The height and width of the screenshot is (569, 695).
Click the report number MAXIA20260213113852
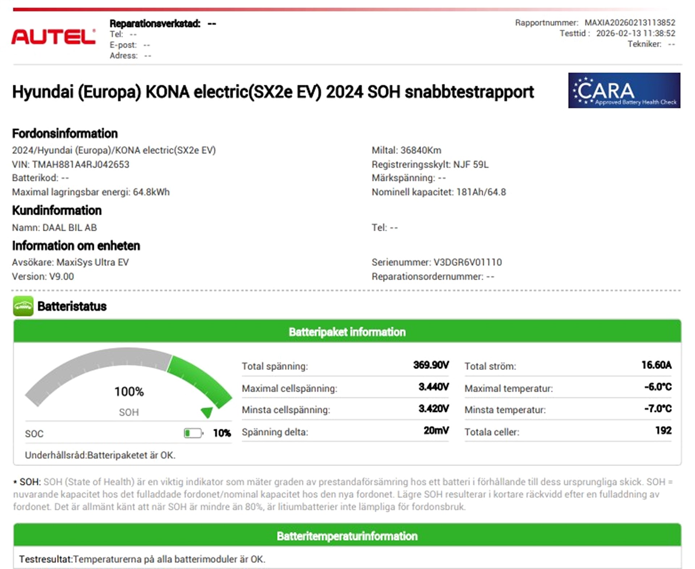pyautogui.click(x=629, y=22)
